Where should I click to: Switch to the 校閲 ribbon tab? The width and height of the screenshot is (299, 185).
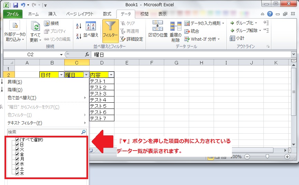144,14
